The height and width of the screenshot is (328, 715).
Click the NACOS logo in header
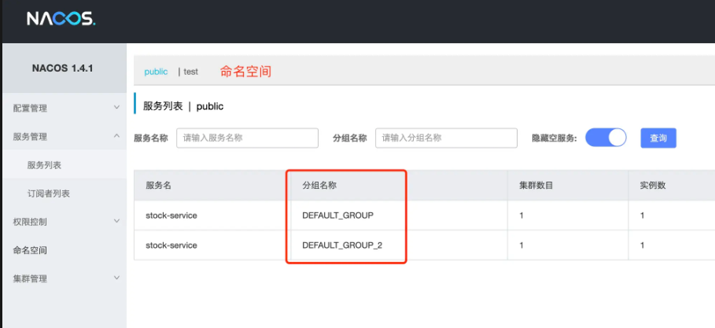click(x=61, y=19)
